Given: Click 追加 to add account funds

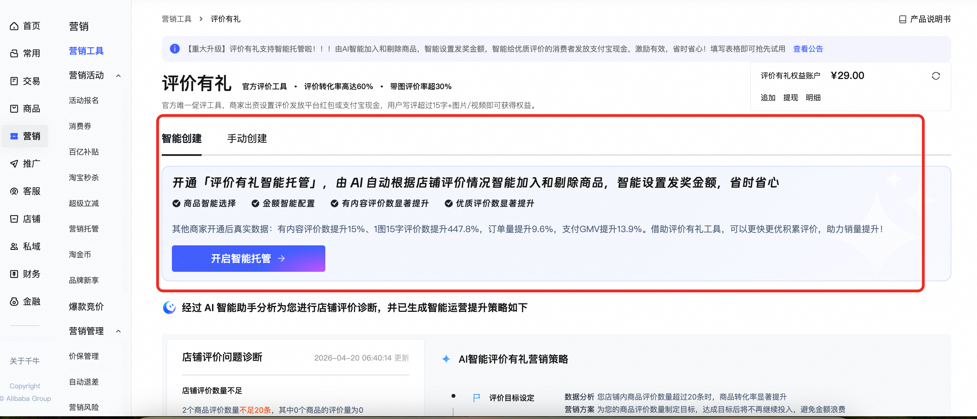Looking at the screenshot, I should pyautogui.click(x=768, y=98).
